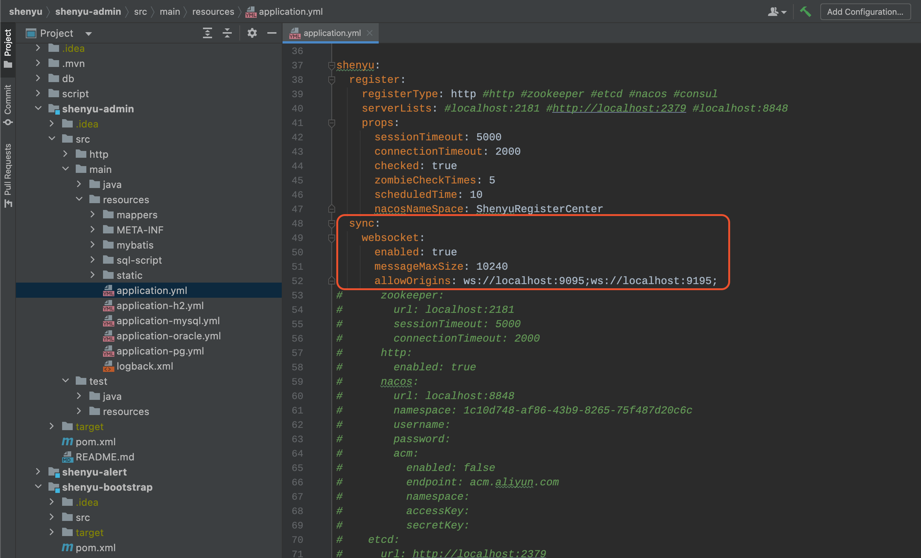Click the Collapse All icon in Project panel

tap(227, 33)
